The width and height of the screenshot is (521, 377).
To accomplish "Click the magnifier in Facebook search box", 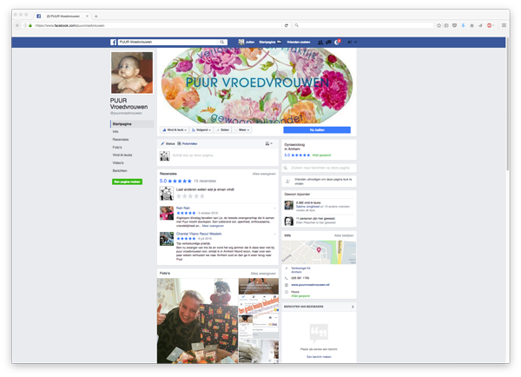I will pyautogui.click(x=222, y=43).
